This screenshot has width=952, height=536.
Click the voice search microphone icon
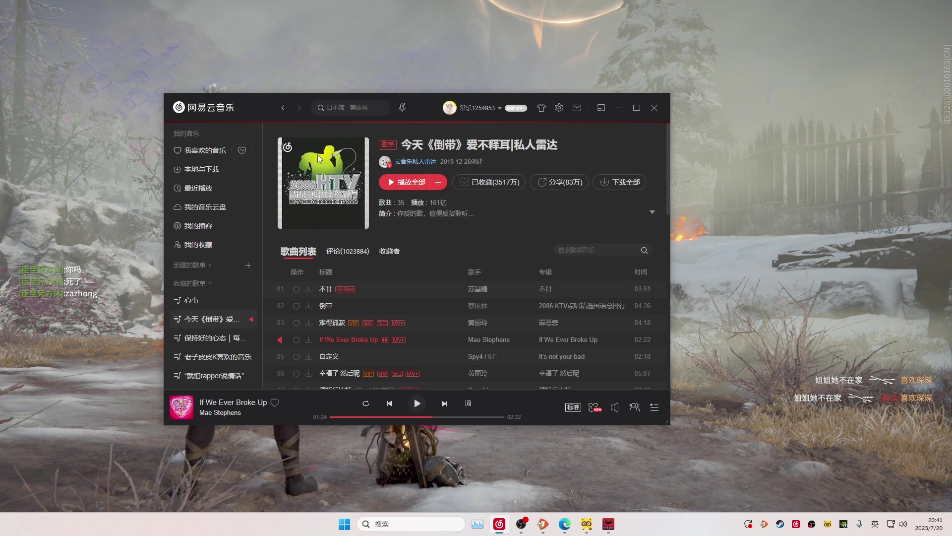tap(402, 107)
